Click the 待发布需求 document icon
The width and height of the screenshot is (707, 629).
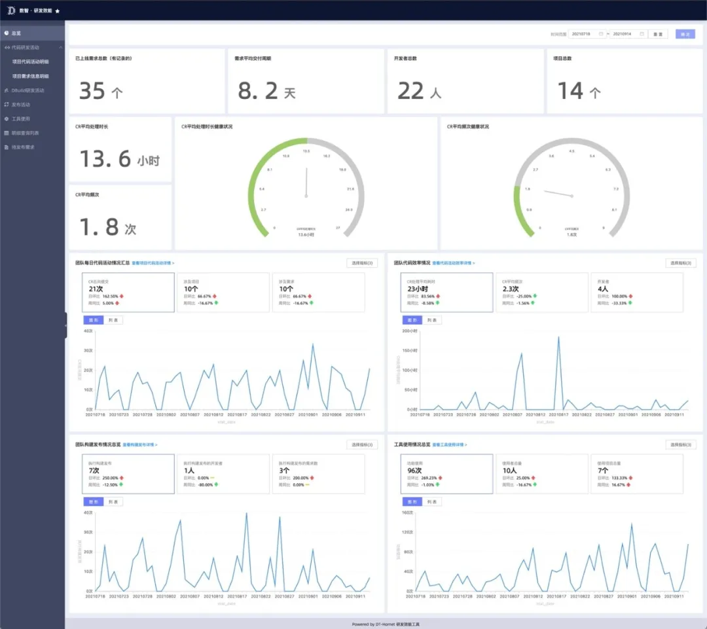(x=6, y=147)
